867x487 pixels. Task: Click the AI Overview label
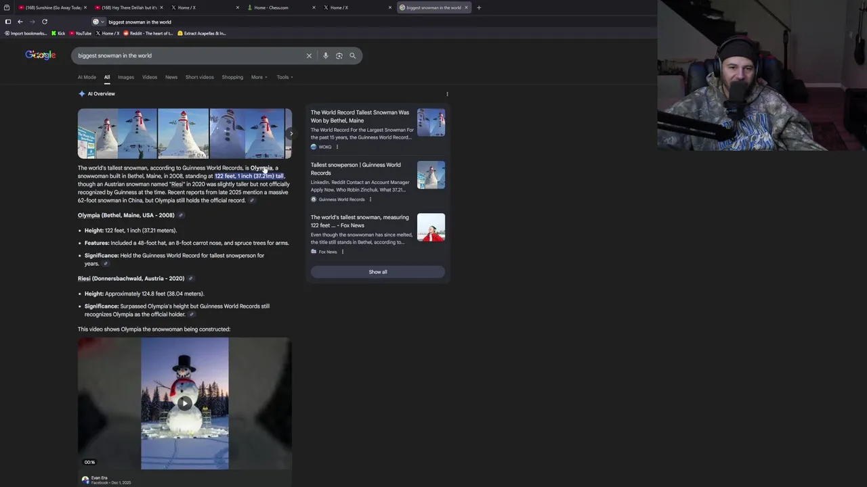[x=97, y=94]
